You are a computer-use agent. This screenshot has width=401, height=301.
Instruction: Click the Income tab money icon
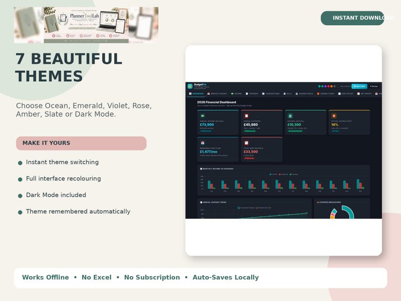232,93
